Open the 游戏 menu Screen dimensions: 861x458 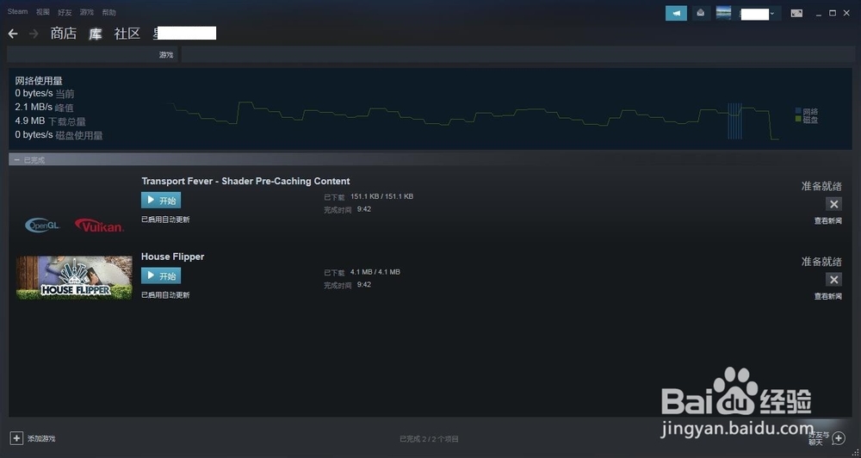point(87,12)
